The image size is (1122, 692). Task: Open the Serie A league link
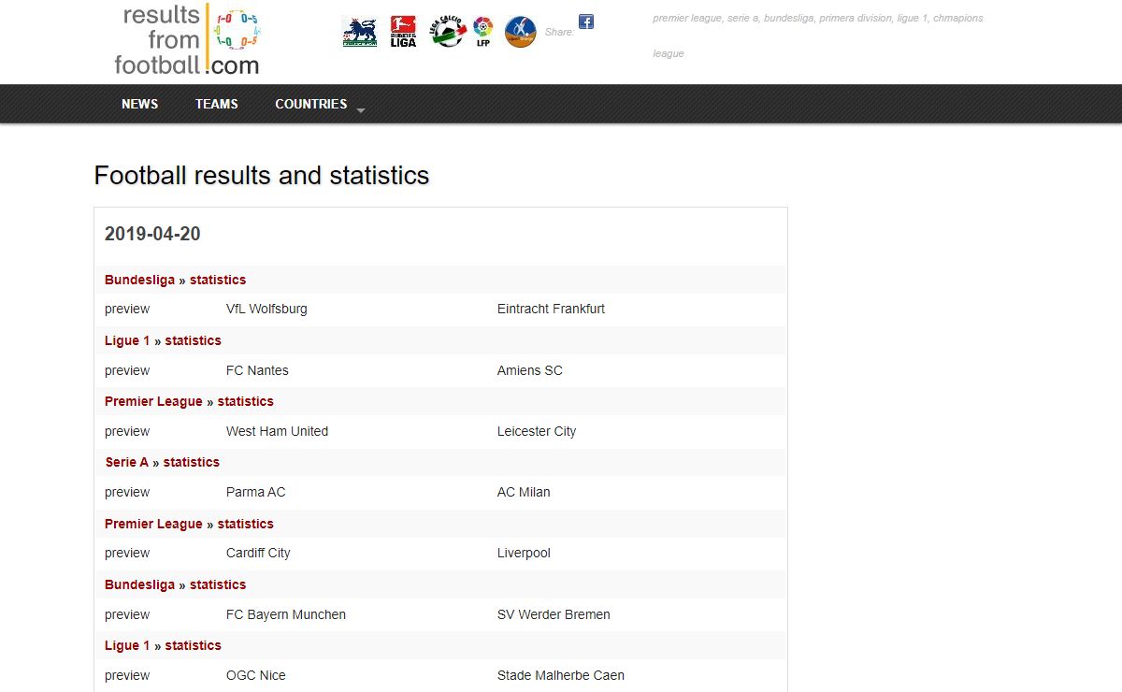point(127,462)
